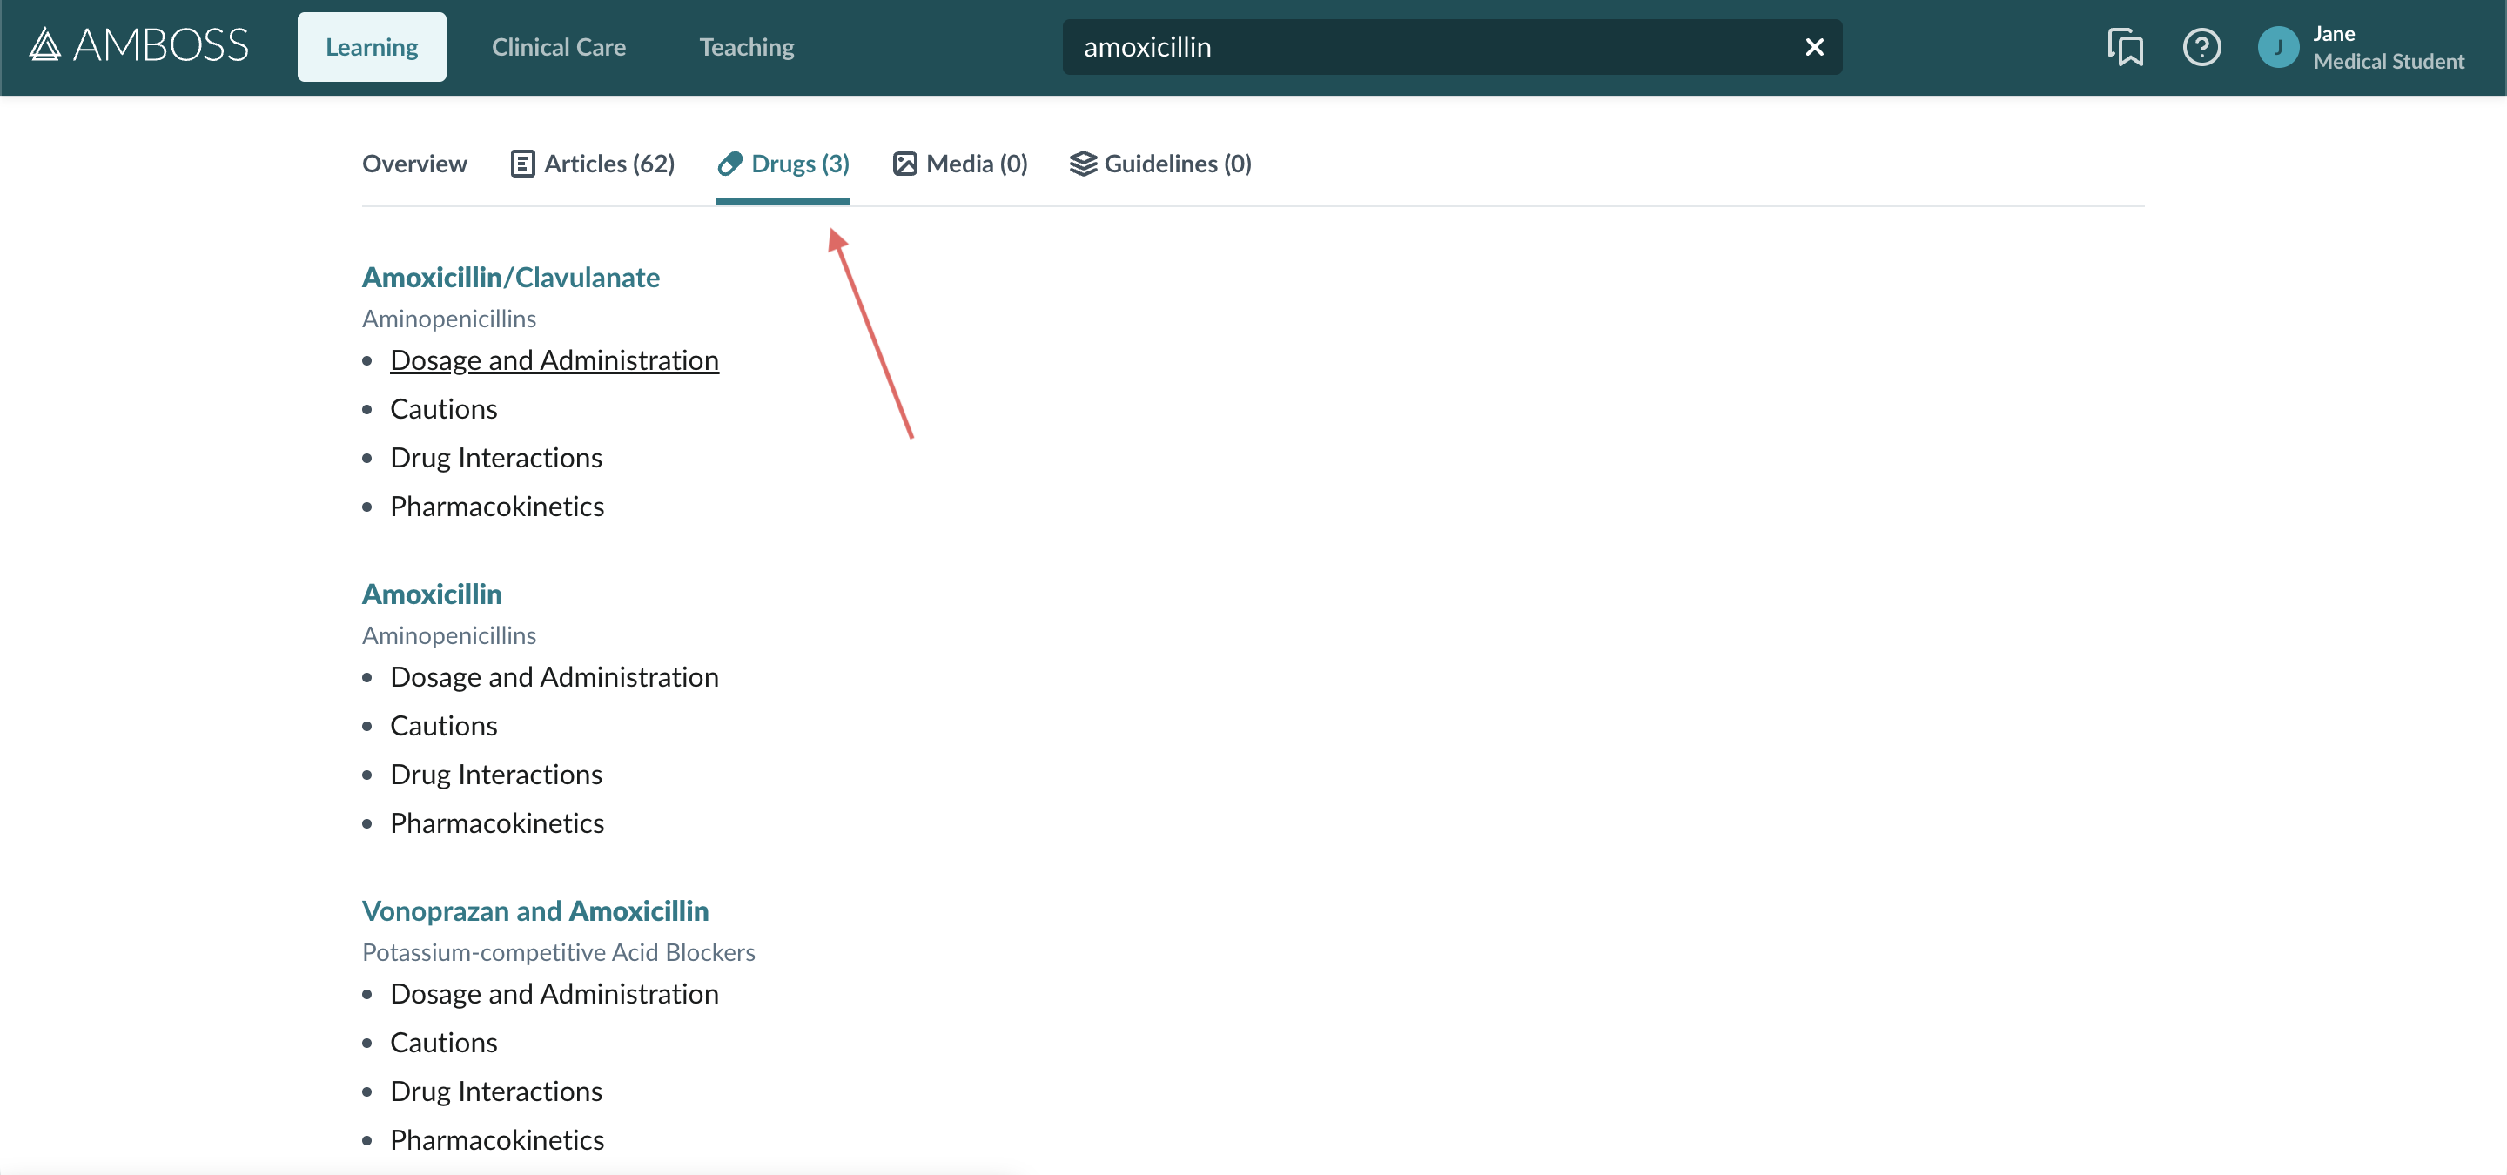The height and width of the screenshot is (1175, 2507).
Task: Select the Learning tab
Action: tap(372, 47)
